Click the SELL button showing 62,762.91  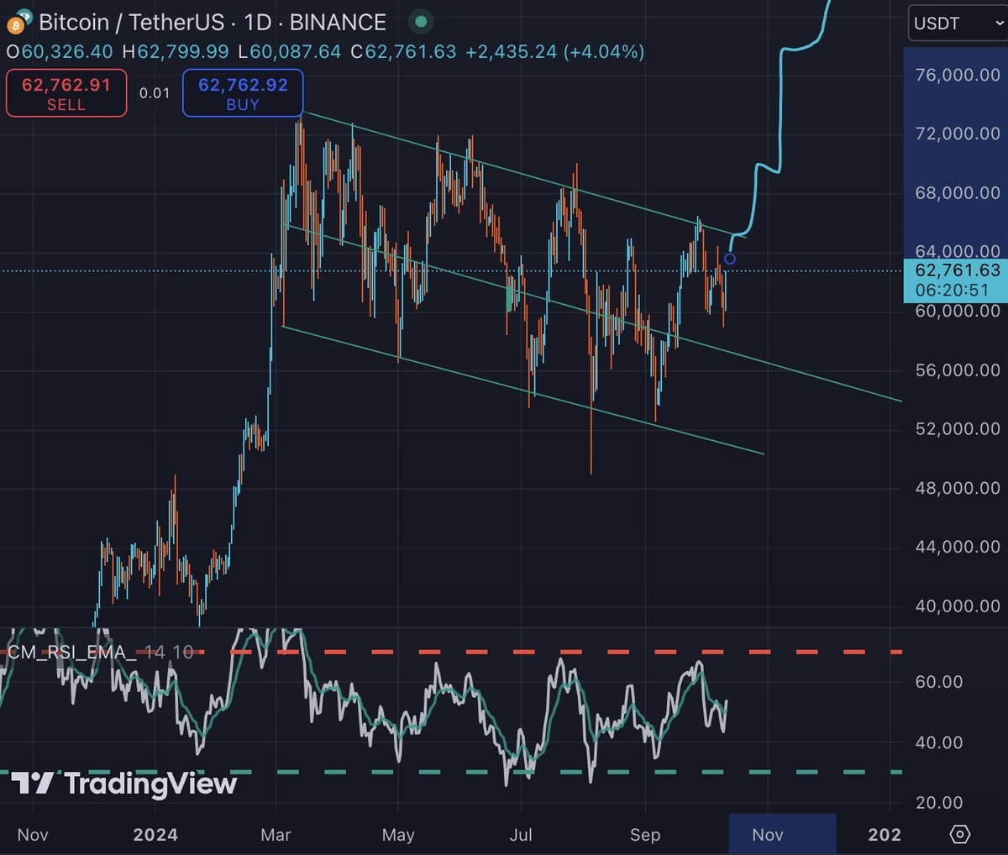point(66,93)
